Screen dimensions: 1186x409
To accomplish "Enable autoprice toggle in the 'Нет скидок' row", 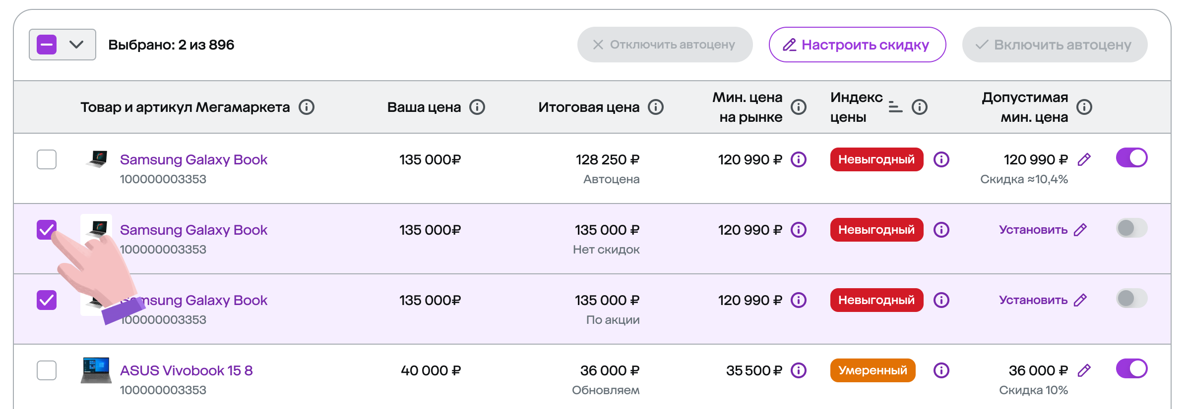I will click(1132, 228).
